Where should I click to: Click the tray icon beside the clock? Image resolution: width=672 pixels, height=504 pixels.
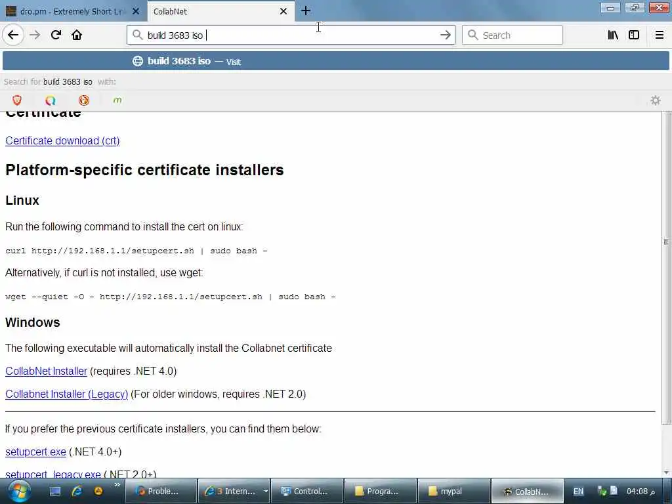coord(614,490)
